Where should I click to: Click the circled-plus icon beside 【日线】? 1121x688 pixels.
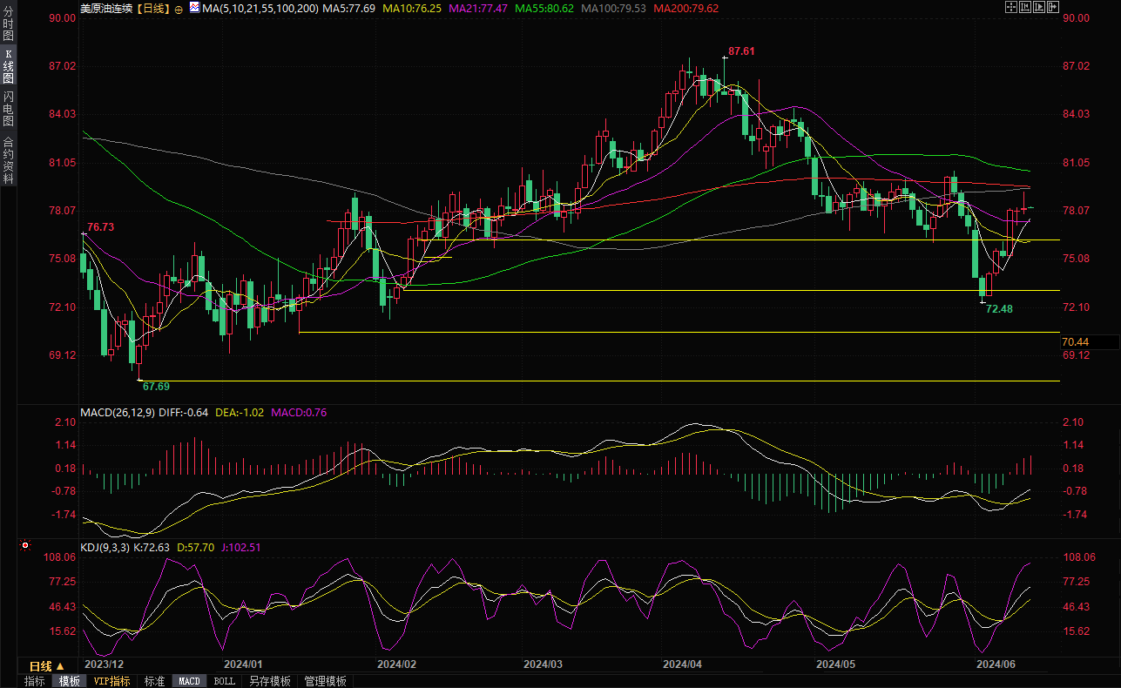pyautogui.click(x=179, y=8)
